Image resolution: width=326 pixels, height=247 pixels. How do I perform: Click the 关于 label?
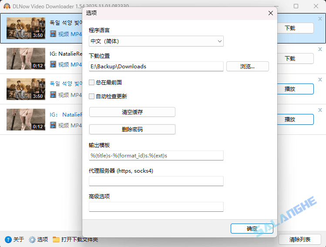(19, 240)
